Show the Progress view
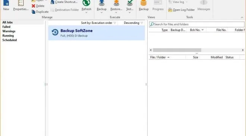The width and height of the screenshot is (246, 136). click(x=158, y=5)
